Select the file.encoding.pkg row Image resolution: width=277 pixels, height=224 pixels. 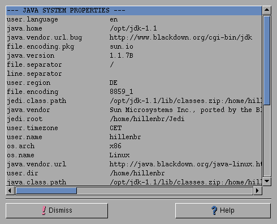(x=134, y=46)
